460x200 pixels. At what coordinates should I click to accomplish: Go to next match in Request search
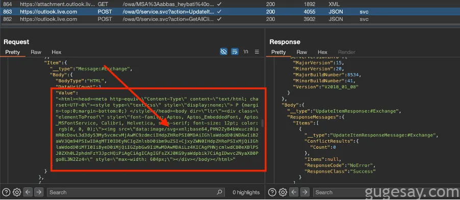[39, 192]
